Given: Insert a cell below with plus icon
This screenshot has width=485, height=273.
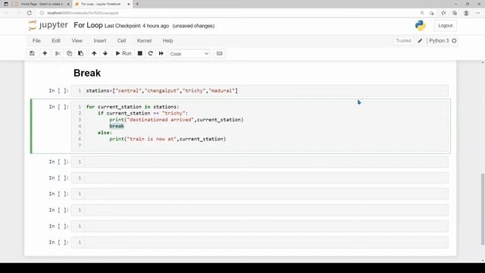Looking at the screenshot, I should (45, 54).
